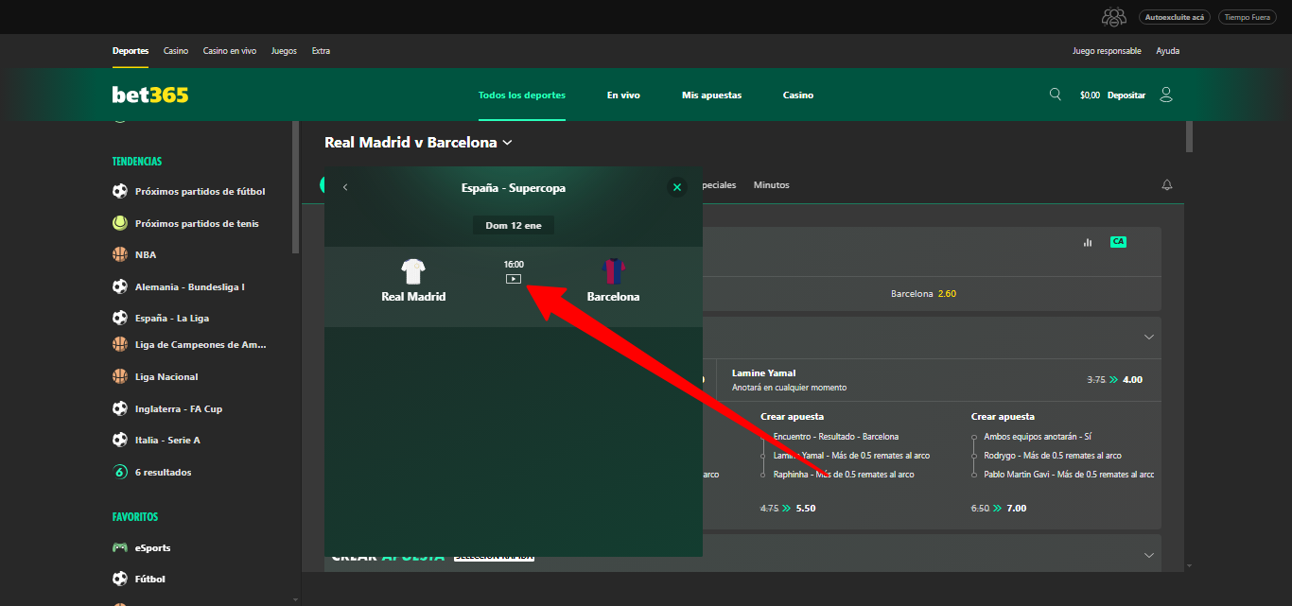Screen dimensions: 1292x606
Task: Close the España - Supercopa popup
Action: point(676,187)
